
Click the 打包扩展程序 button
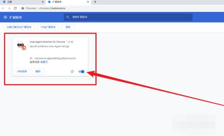click(x=48, y=27)
